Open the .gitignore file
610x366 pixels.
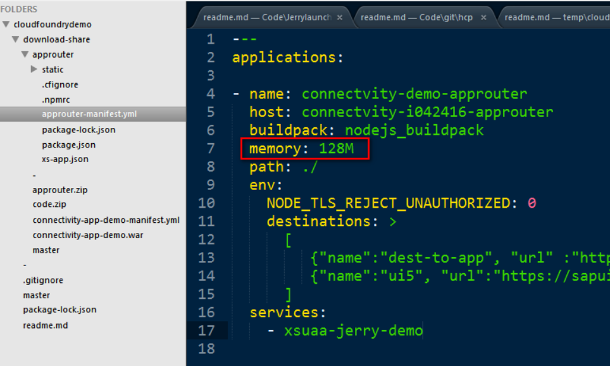point(43,281)
